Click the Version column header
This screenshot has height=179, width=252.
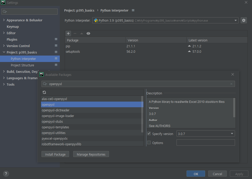coord(156,40)
